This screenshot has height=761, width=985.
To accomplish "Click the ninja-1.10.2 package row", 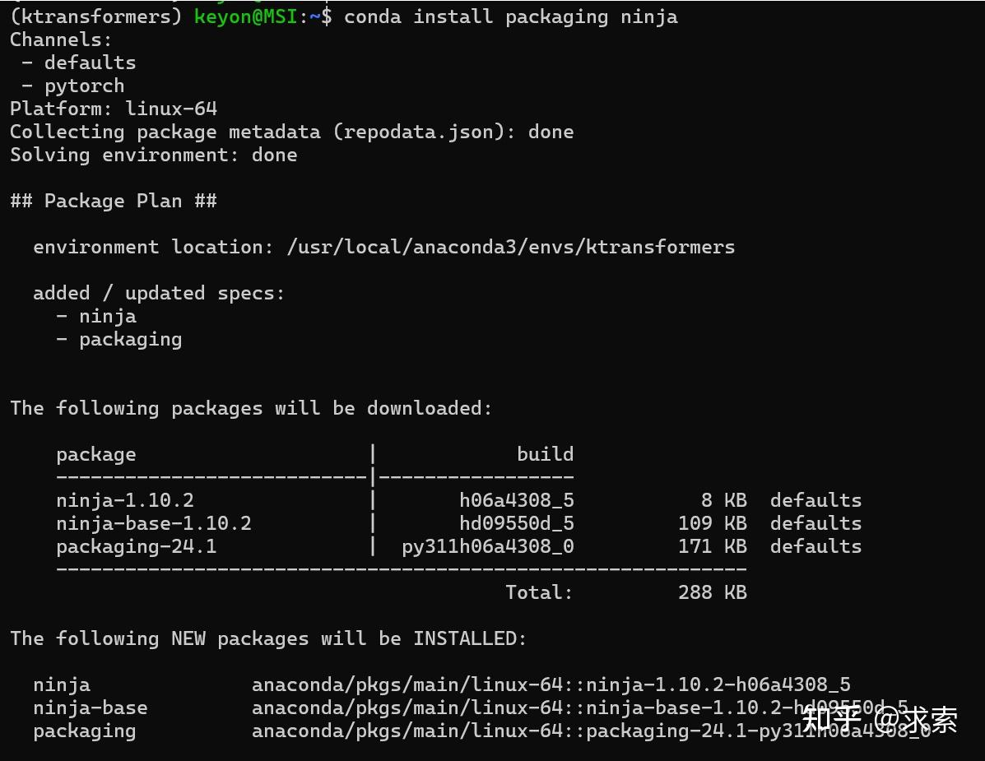I will (458, 500).
